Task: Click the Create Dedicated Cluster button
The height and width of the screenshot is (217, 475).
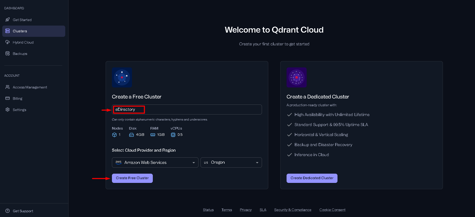Action: pyautogui.click(x=312, y=178)
